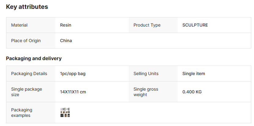The width and height of the screenshot is (254, 126).
Task: Click the Key attributes heading
Action: 27,7
